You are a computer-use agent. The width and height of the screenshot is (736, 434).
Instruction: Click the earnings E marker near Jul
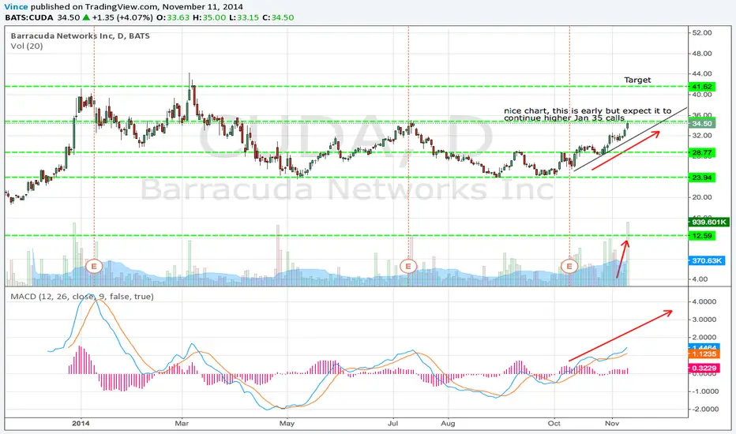408,267
